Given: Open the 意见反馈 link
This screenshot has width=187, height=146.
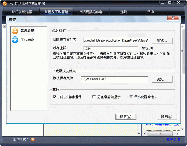Looking at the screenshot, I should coord(173,140).
